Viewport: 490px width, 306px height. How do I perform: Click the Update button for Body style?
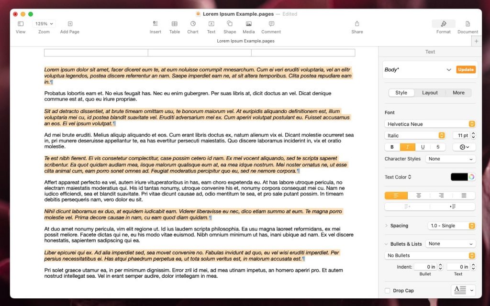[465, 69]
